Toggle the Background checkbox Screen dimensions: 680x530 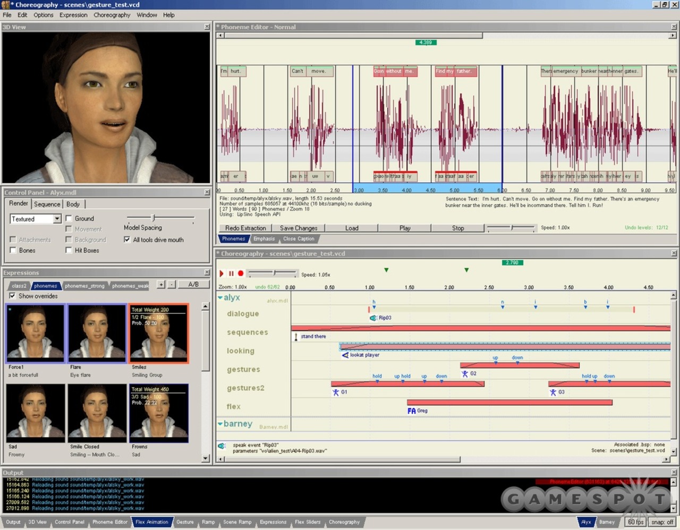69,240
